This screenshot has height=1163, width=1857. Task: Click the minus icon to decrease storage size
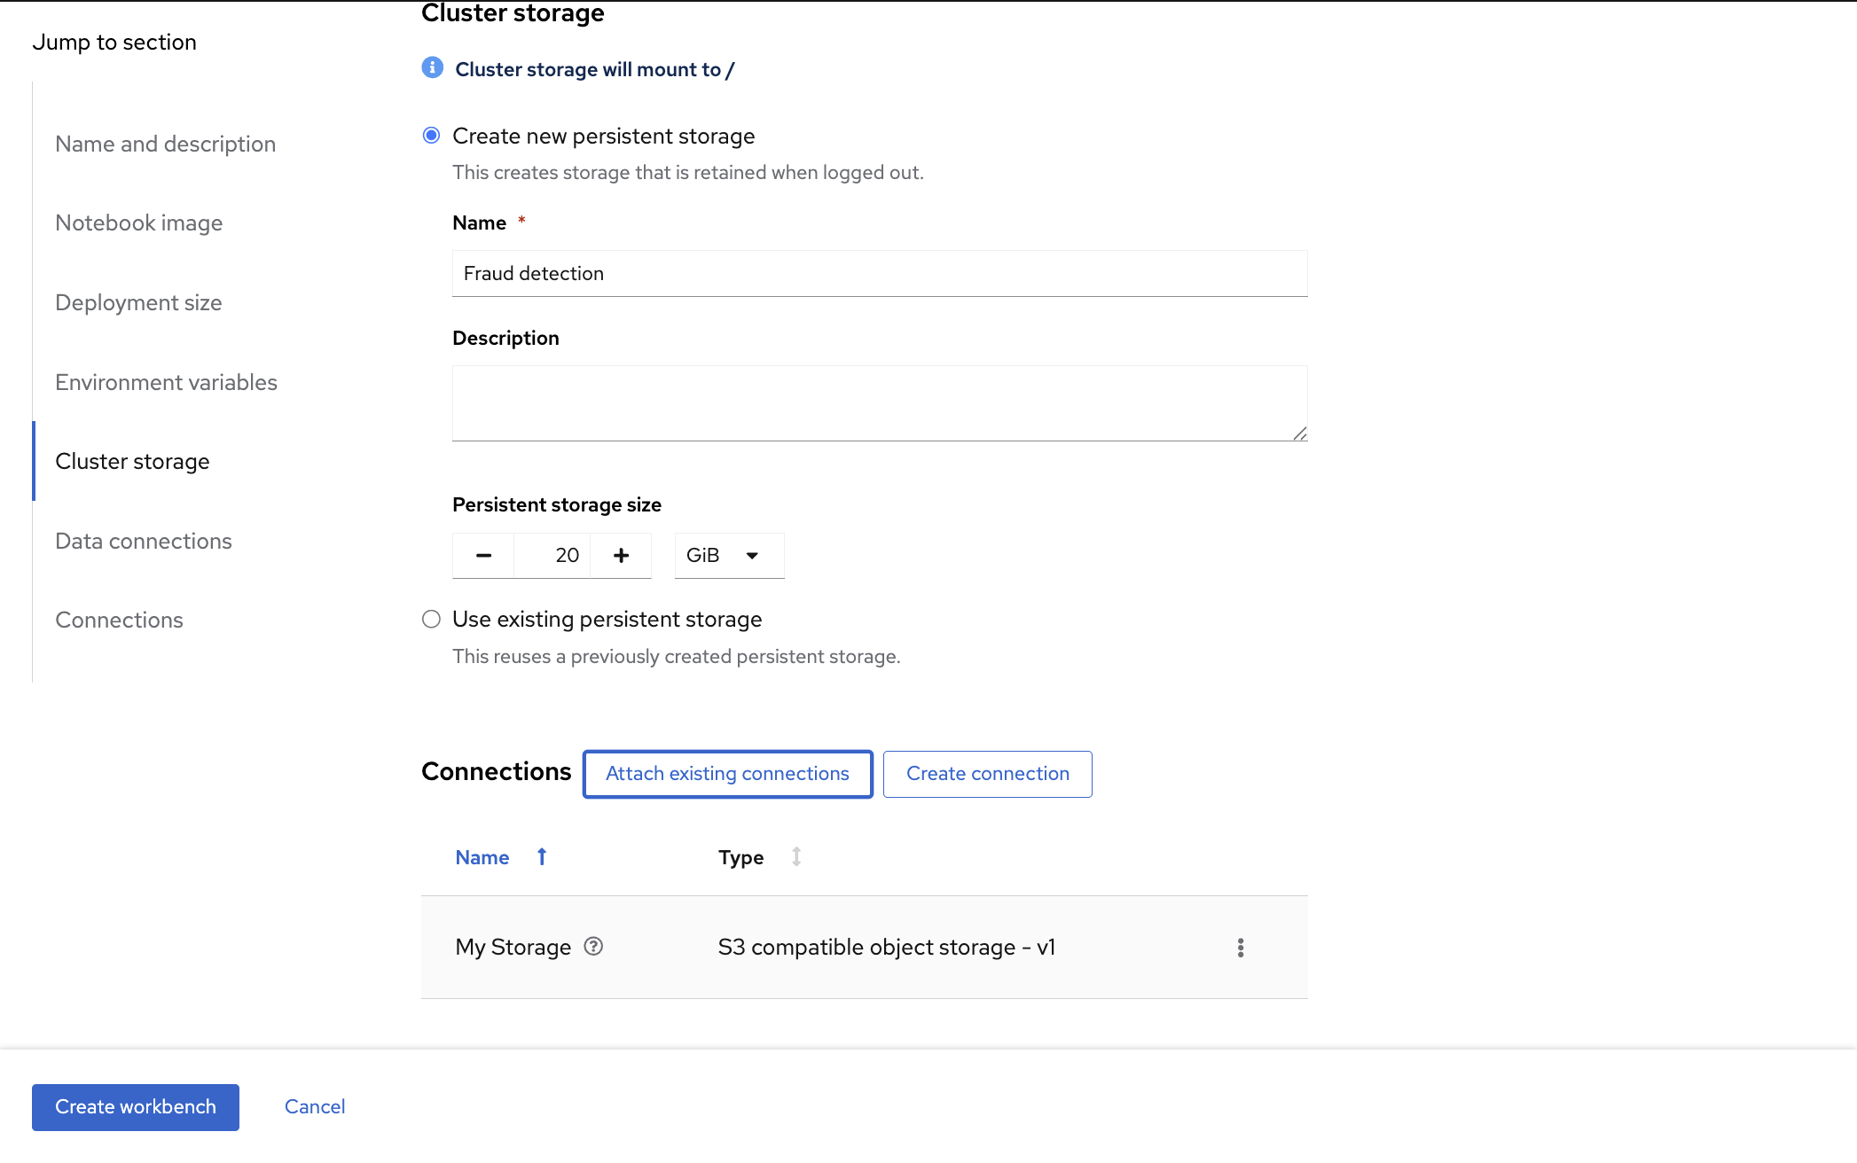pyautogui.click(x=483, y=556)
